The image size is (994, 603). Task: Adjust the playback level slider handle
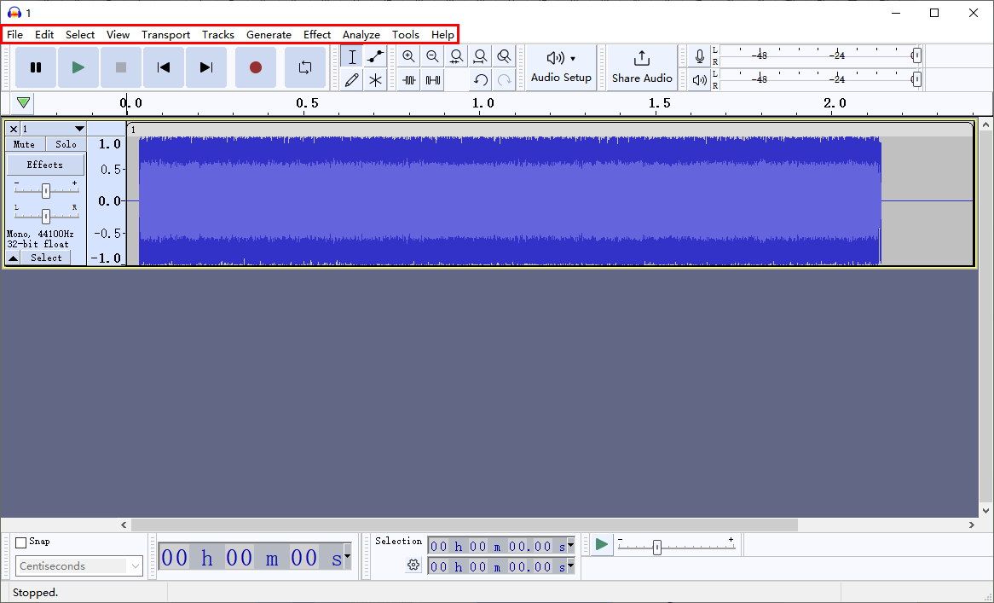pyautogui.click(x=916, y=79)
